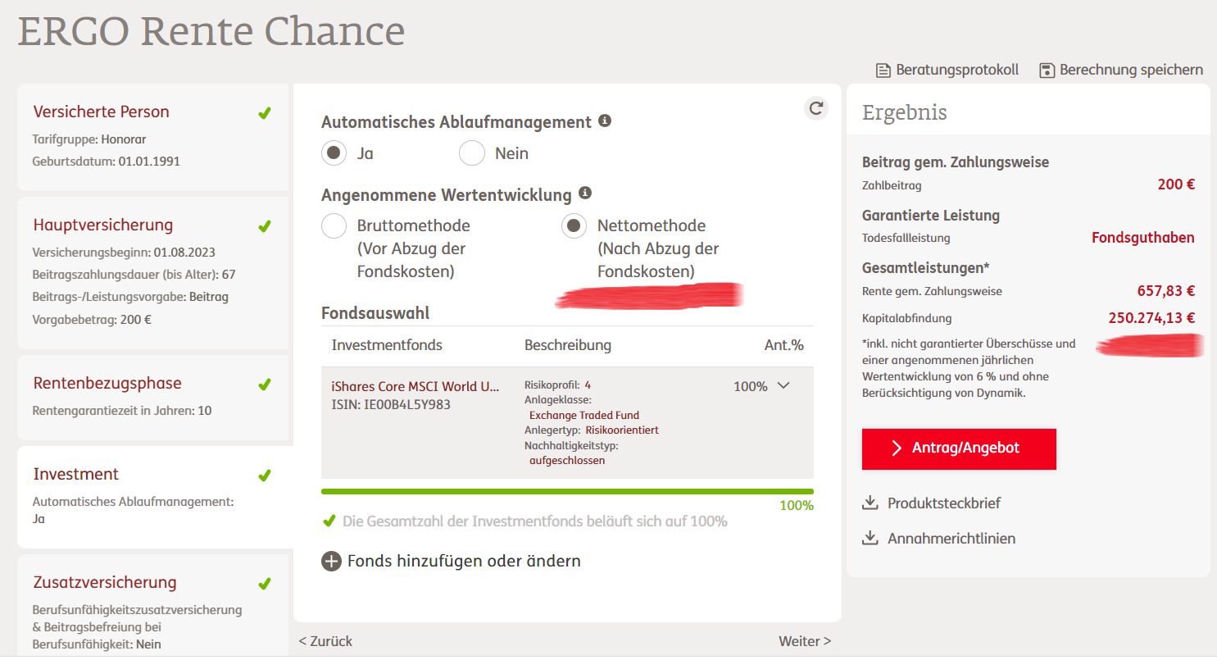
Task: Click download icon for Annahmerichtlinien
Action: (870, 538)
